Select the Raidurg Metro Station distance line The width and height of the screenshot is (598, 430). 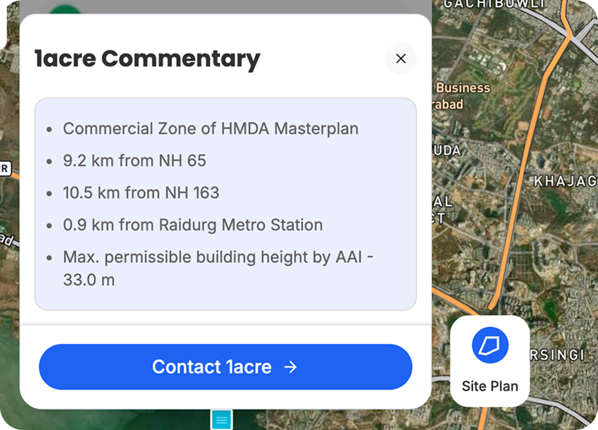[x=192, y=225]
